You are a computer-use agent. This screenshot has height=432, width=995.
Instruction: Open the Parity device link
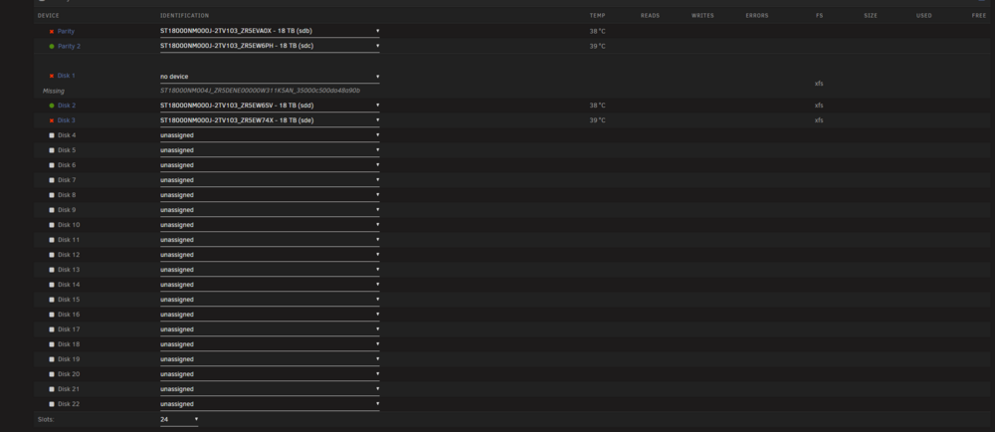pos(66,31)
